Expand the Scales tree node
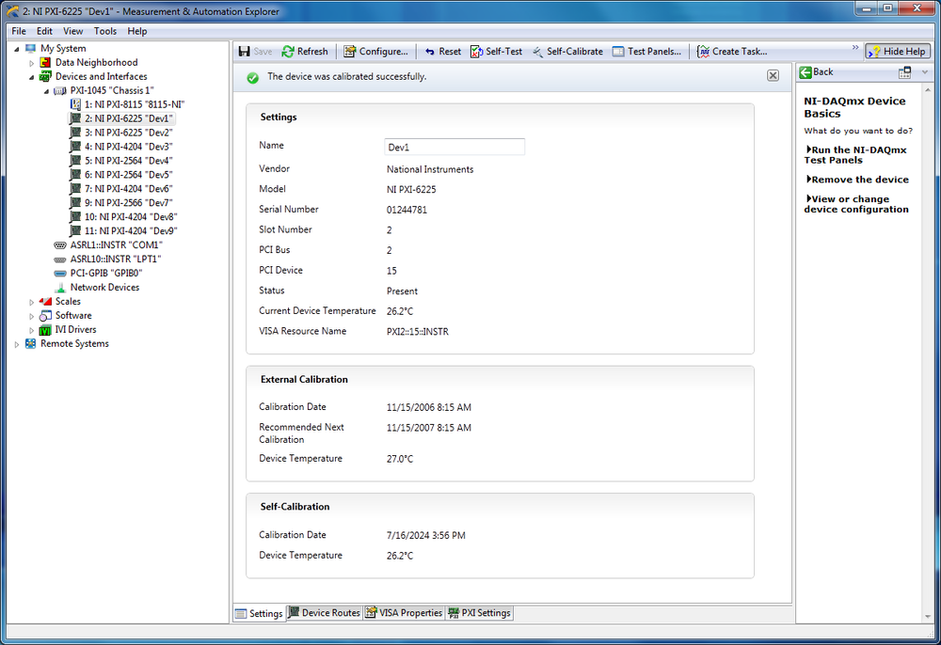941x645 pixels. 32,302
